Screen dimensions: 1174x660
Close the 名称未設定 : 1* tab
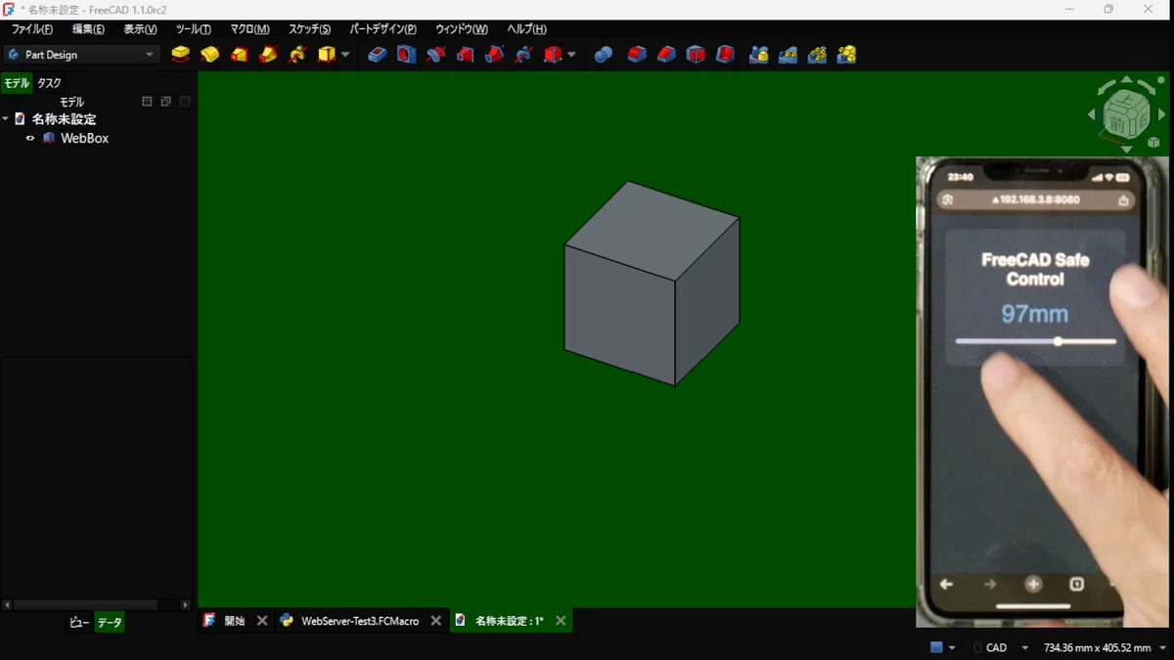[x=561, y=621]
